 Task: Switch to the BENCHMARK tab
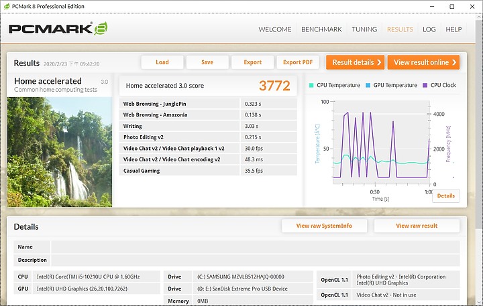click(321, 29)
